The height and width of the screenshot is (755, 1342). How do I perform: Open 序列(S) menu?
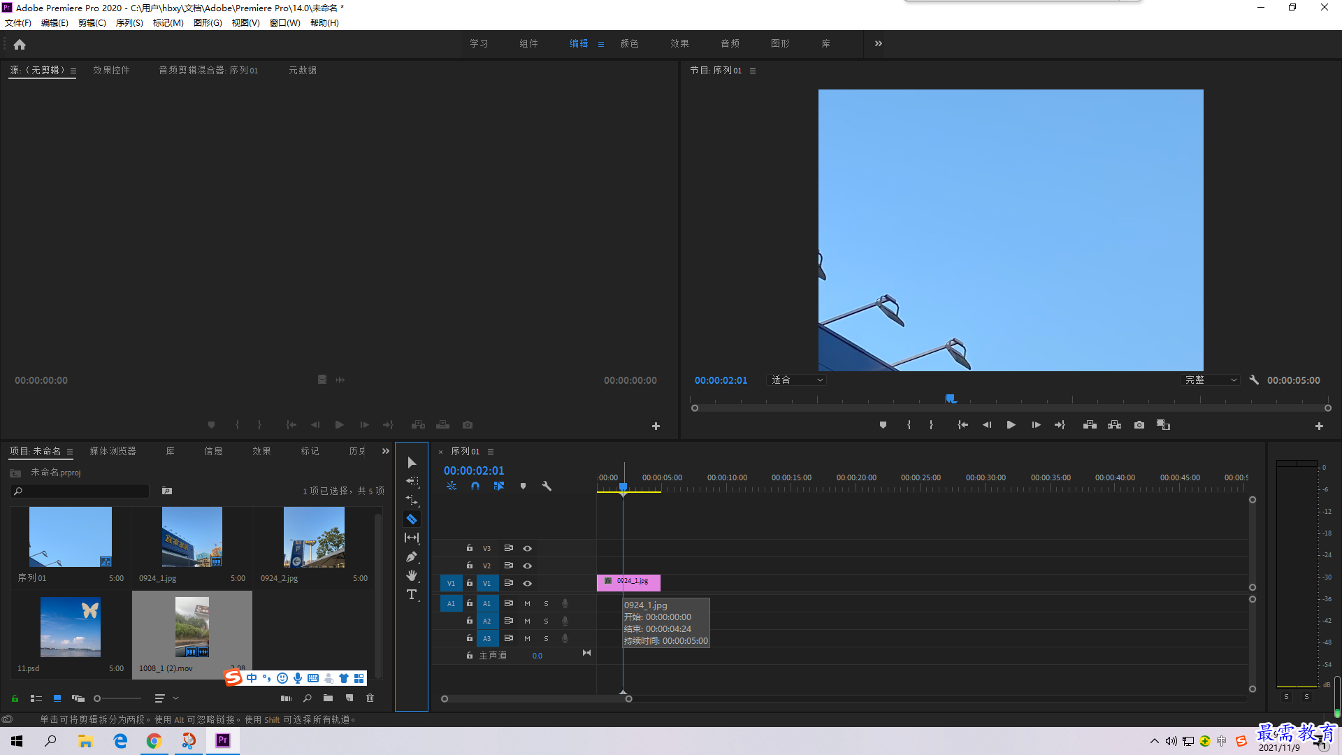tap(129, 23)
